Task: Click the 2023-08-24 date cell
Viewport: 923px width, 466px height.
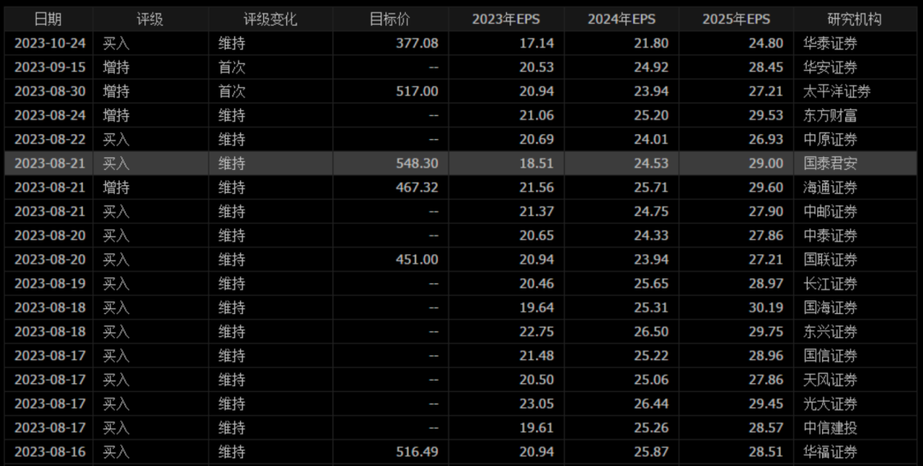Action: (x=50, y=116)
